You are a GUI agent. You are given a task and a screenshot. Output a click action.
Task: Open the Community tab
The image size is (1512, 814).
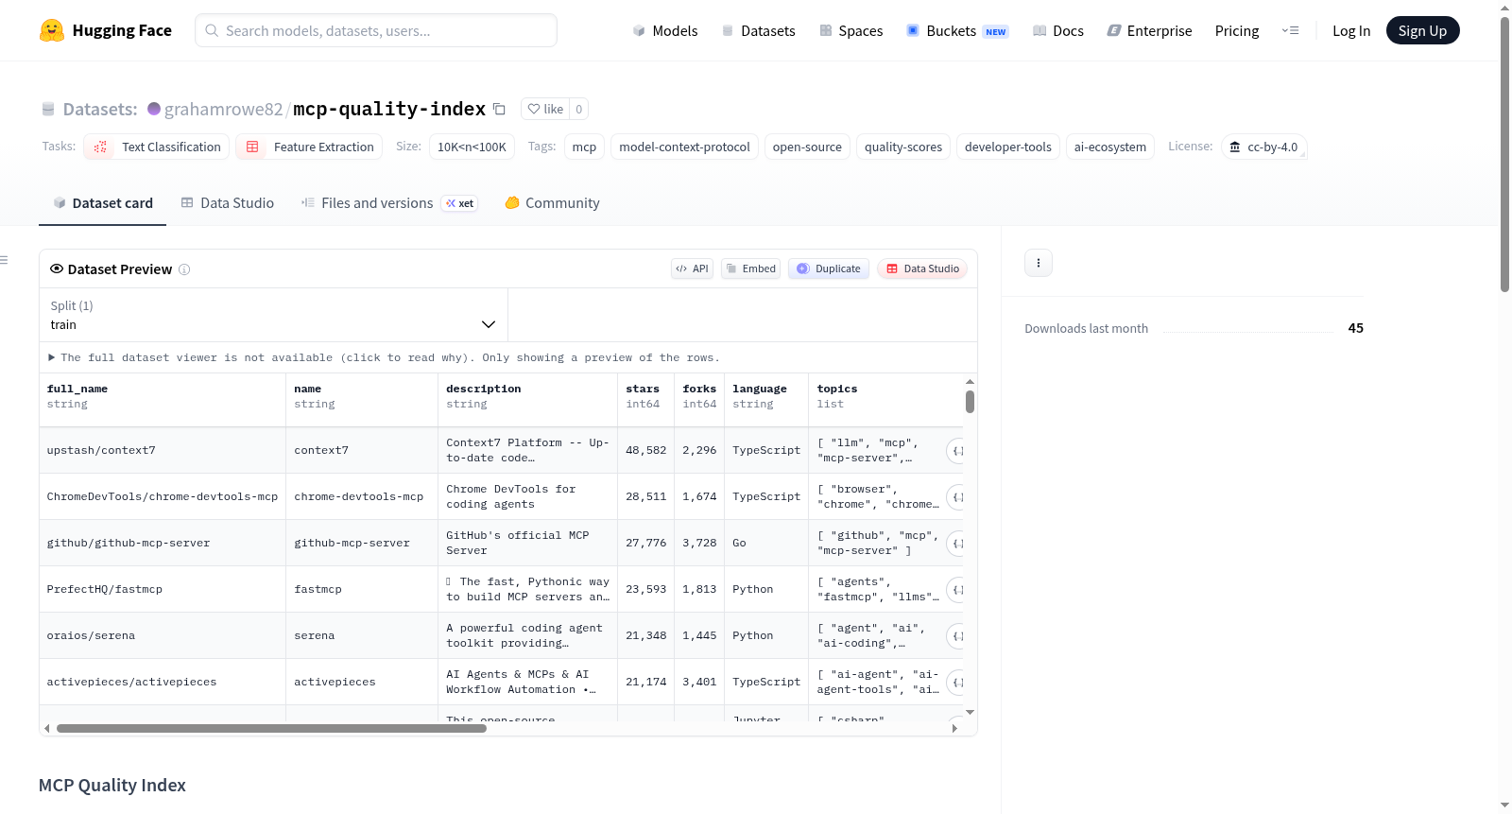tap(552, 203)
